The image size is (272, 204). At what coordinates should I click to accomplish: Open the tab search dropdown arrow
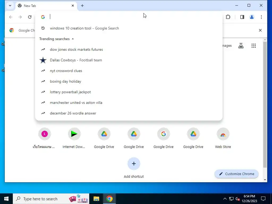10,6
